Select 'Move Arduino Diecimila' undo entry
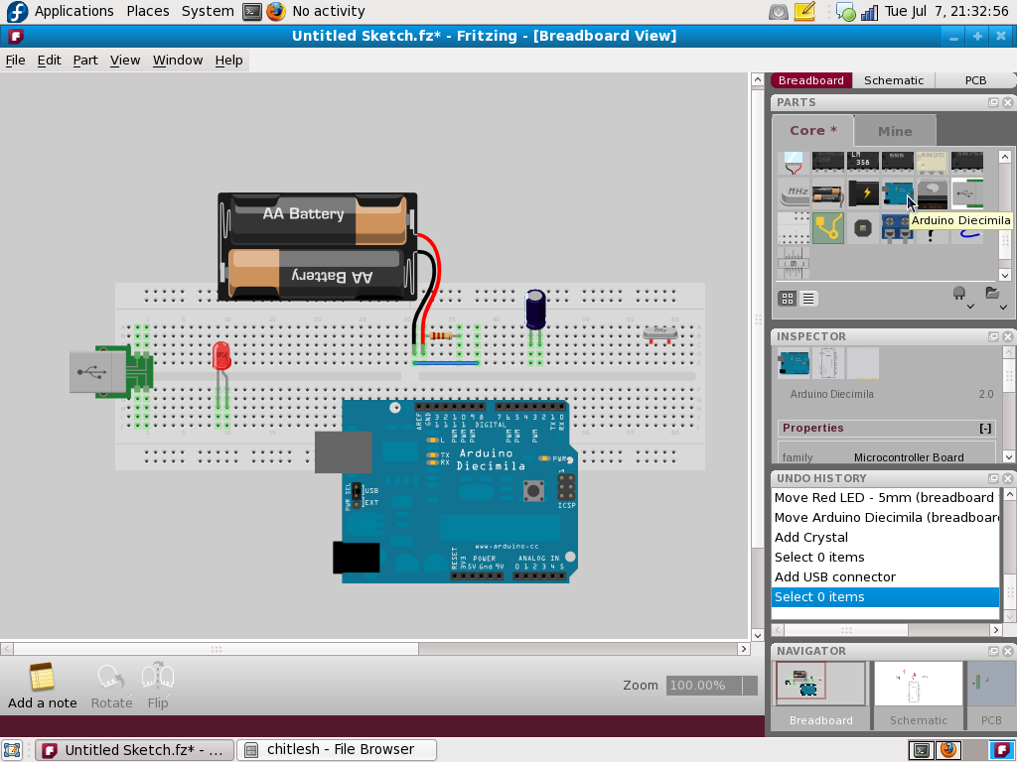Viewport: 1017px width, 762px height. [885, 517]
